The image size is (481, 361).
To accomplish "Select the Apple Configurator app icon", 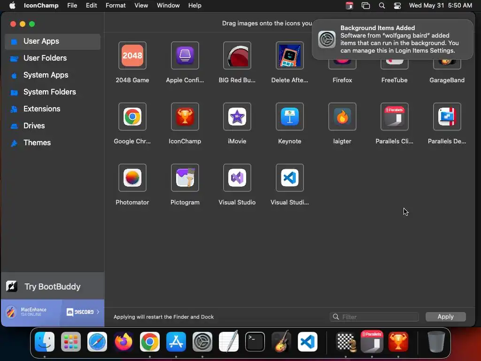I will coord(185,55).
